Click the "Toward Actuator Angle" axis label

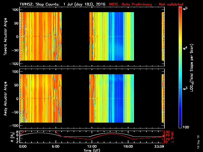click(5, 36)
